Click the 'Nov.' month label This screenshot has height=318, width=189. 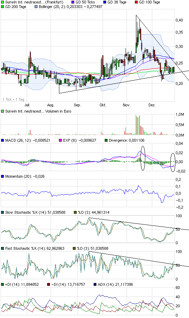click(x=127, y=105)
